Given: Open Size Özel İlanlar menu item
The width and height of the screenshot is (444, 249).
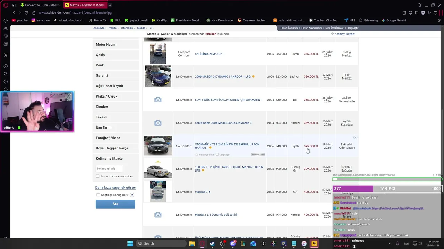Looking at the screenshot, I should (x=334, y=28).
